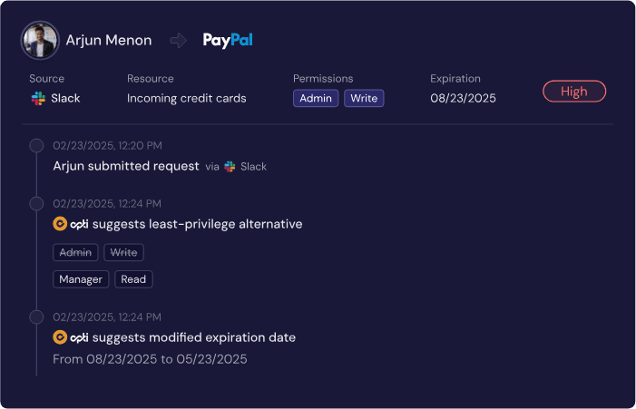This screenshot has height=409, width=636.
Task: Click the opti wordmark next to modified expiration date
Action: tap(79, 337)
